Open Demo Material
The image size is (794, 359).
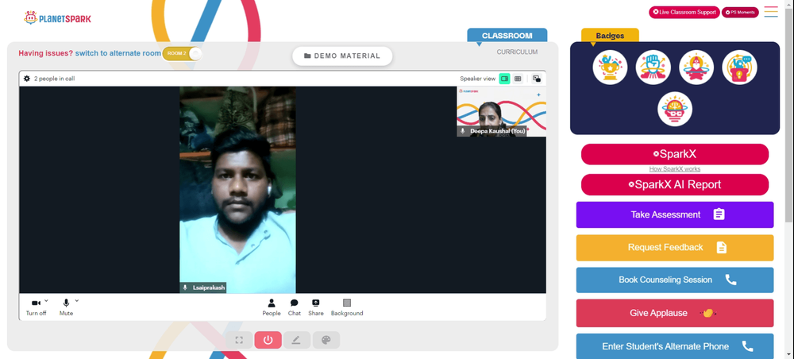(x=342, y=56)
